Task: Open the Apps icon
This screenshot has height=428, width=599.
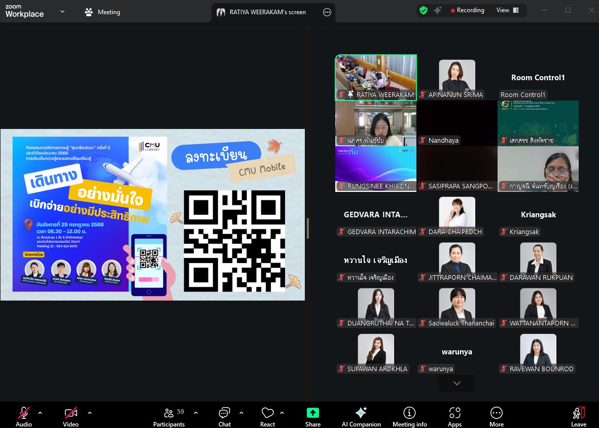Action: pyautogui.click(x=454, y=413)
